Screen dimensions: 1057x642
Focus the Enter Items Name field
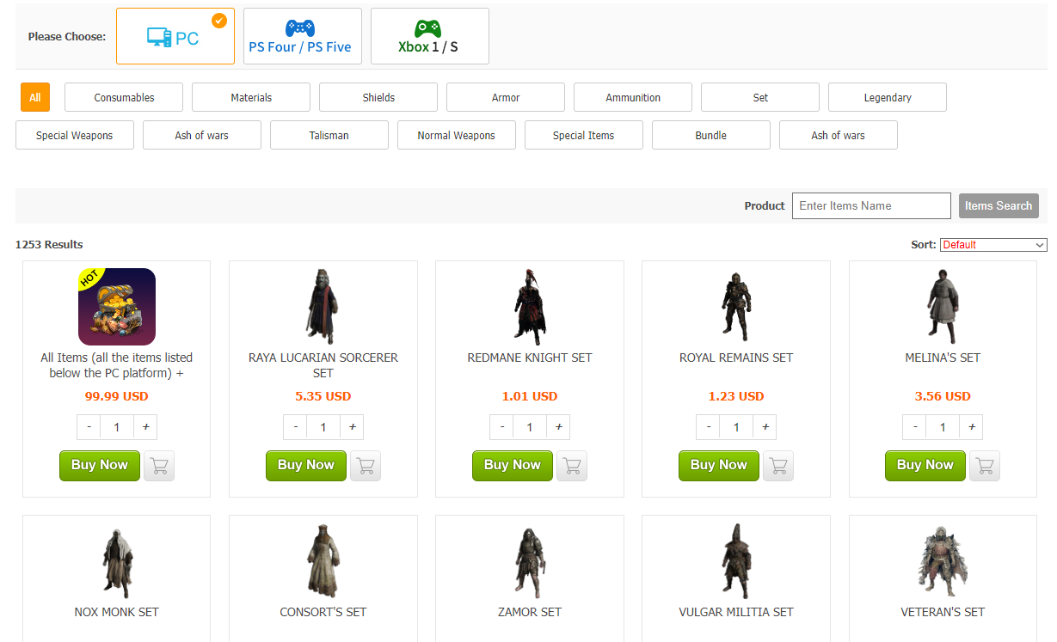tap(871, 205)
